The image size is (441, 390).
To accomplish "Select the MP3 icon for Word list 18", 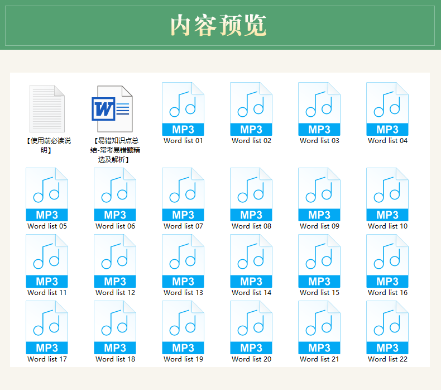I will pyautogui.click(x=115, y=327).
